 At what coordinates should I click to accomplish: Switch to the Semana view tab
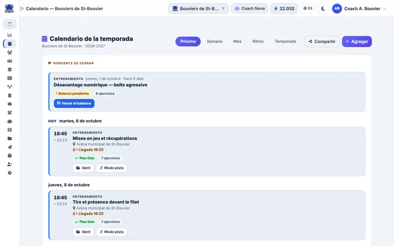pos(214,41)
